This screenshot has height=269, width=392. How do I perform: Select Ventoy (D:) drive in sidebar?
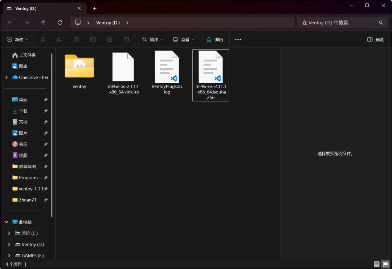pyautogui.click(x=29, y=244)
